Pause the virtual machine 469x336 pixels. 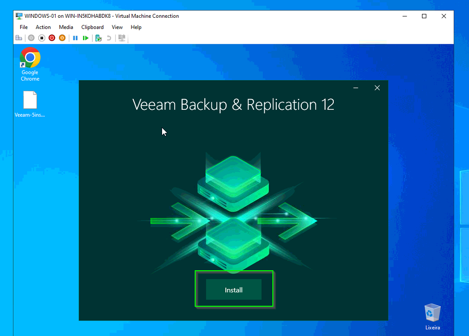75,38
